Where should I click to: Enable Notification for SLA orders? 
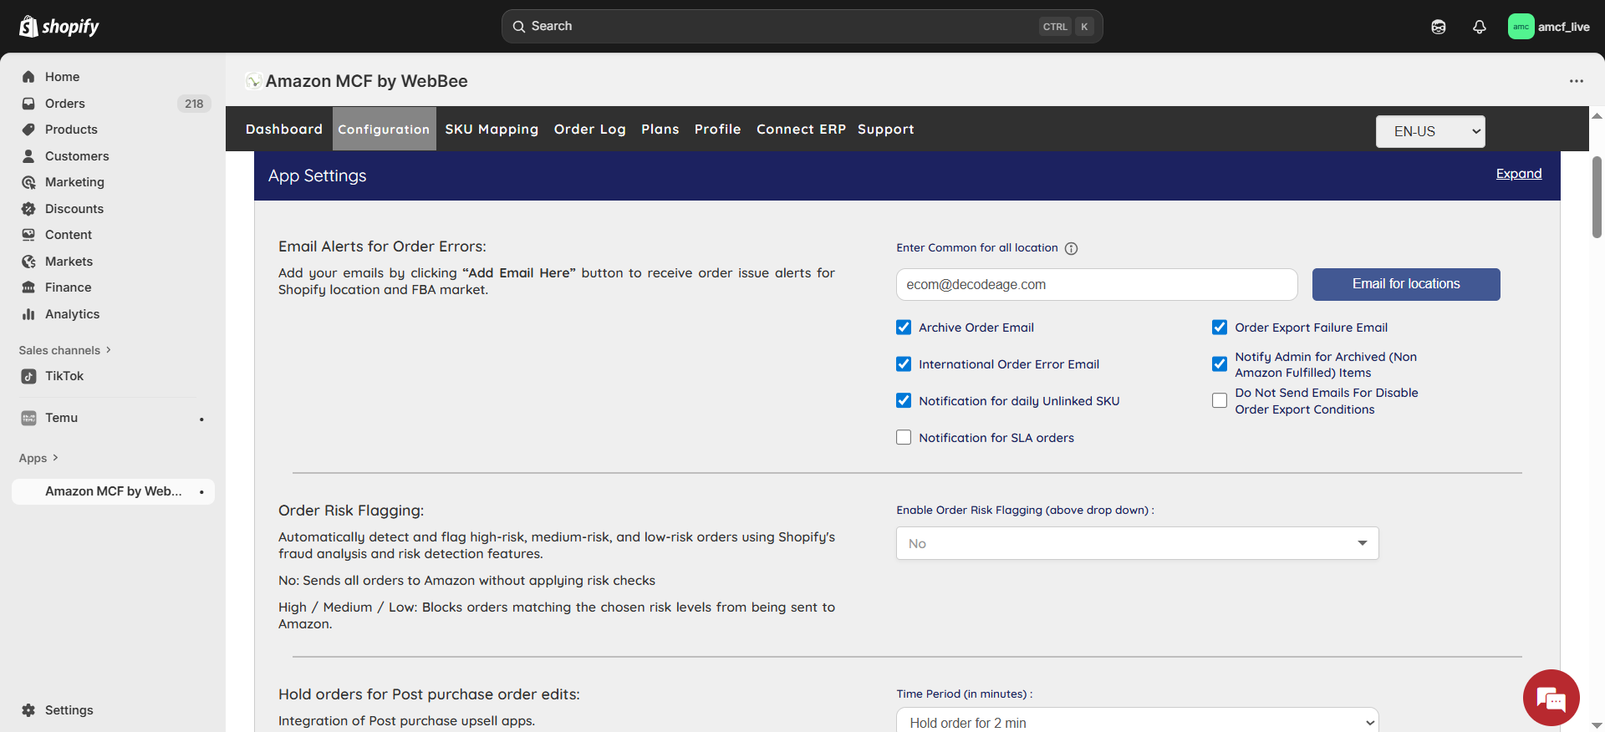pos(904,438)
